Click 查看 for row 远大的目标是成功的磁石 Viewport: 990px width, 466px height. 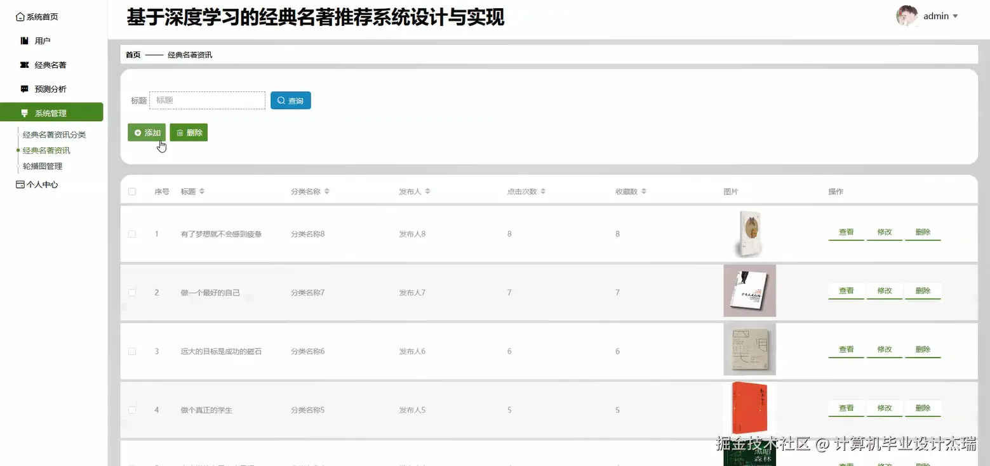846,350
